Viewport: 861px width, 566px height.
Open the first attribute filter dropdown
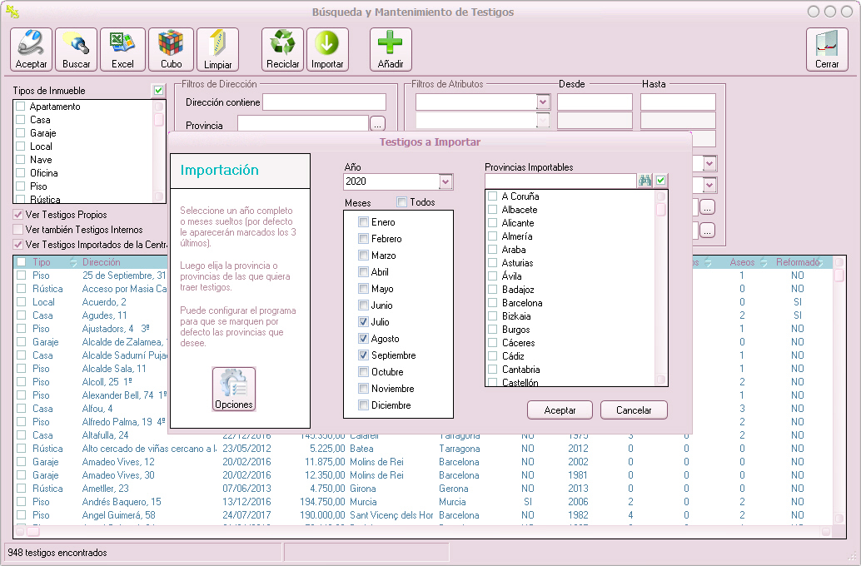point(543,102)
